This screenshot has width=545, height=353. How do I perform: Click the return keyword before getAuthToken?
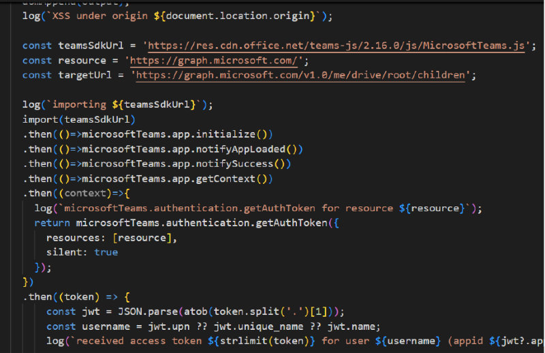point(52,222)
